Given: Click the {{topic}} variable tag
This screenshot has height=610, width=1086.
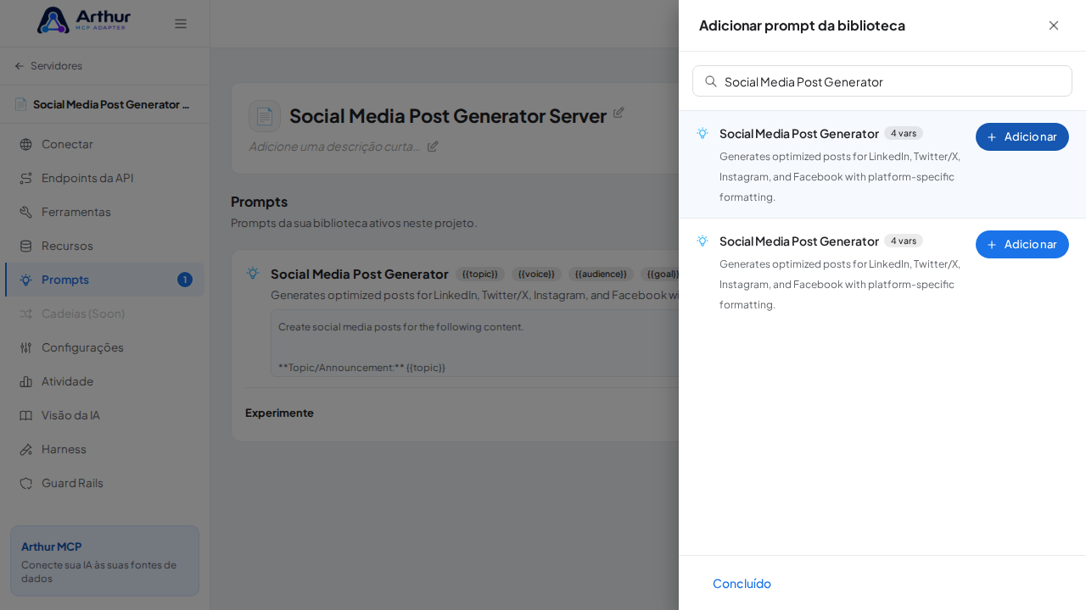Looking at the screenshot, I should point(480,274).
